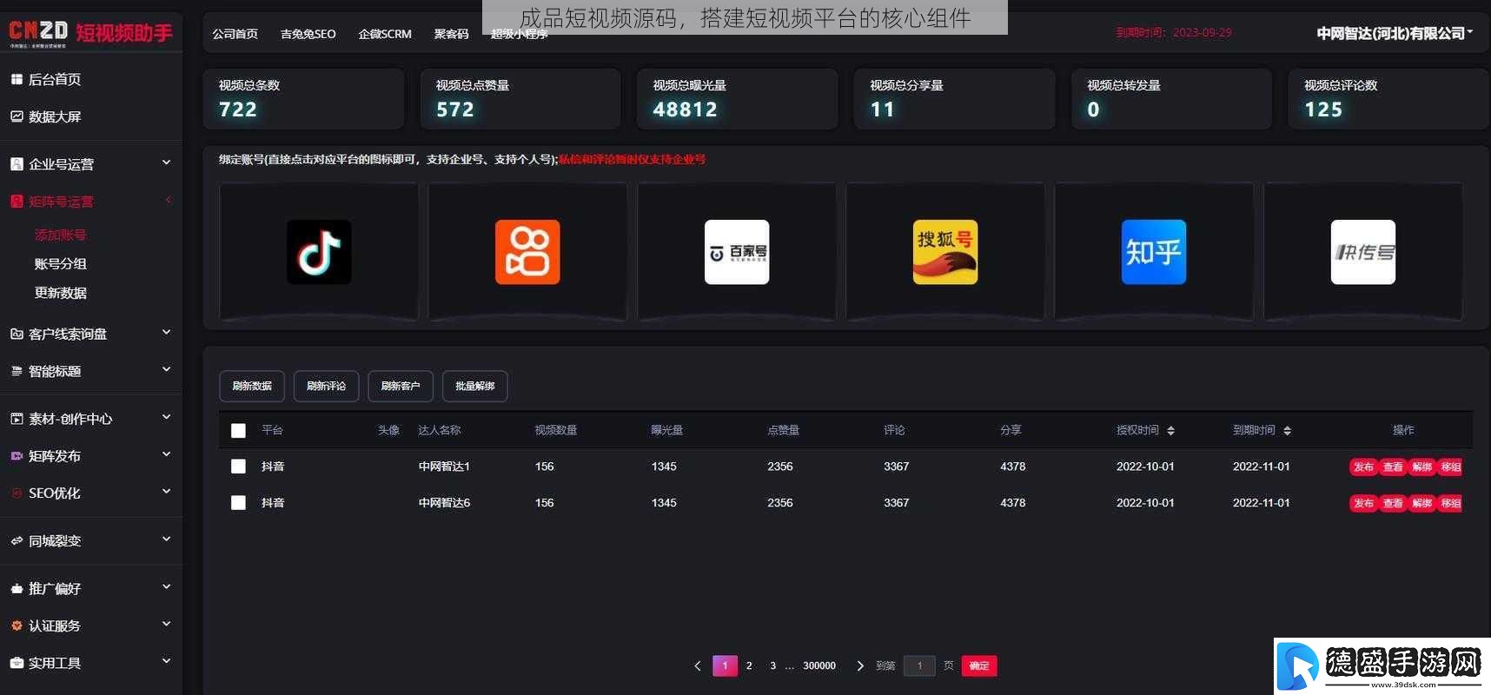Click the 批量解绑 button
This screenshot has height=695, width=1491.
[475, 386]
